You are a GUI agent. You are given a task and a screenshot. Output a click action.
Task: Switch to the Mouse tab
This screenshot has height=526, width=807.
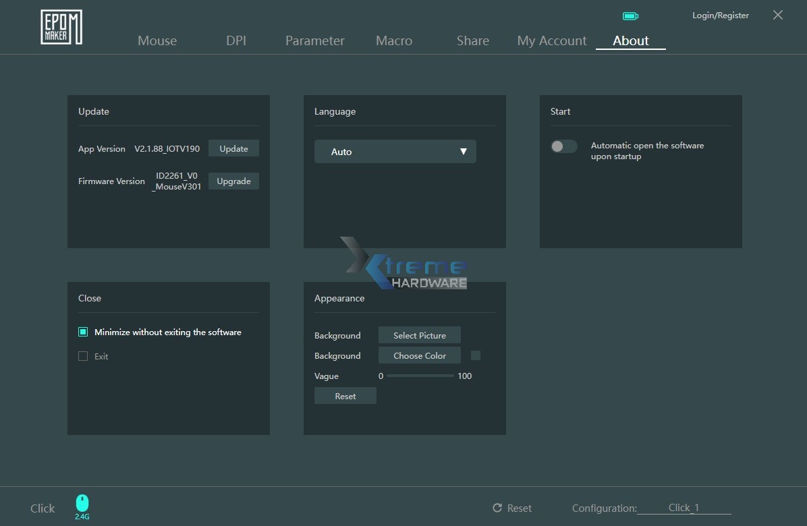coord(157,40)
